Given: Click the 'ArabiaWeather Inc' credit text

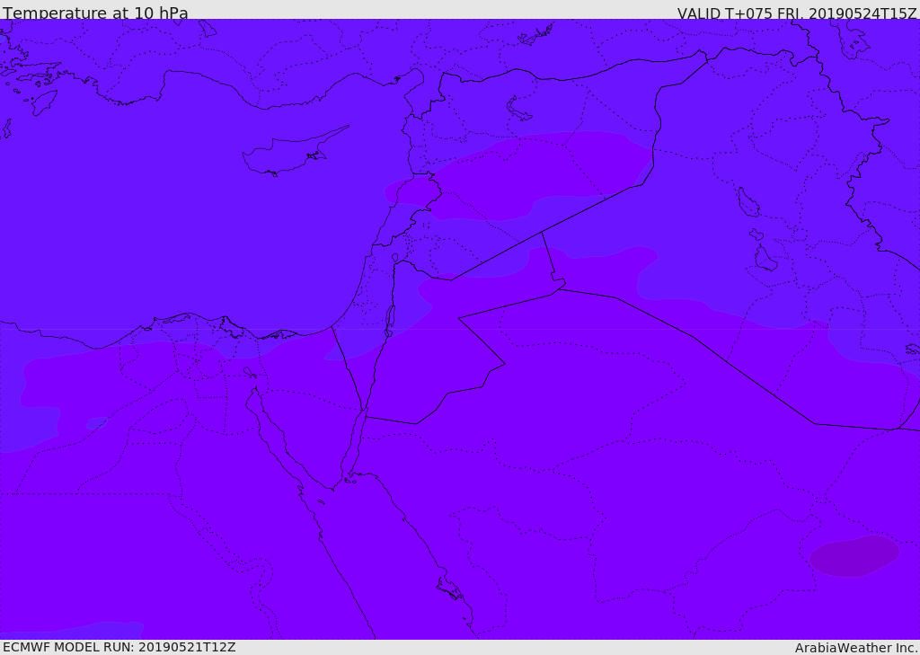Looking at the screenshot, I should [x=855, y=648].
